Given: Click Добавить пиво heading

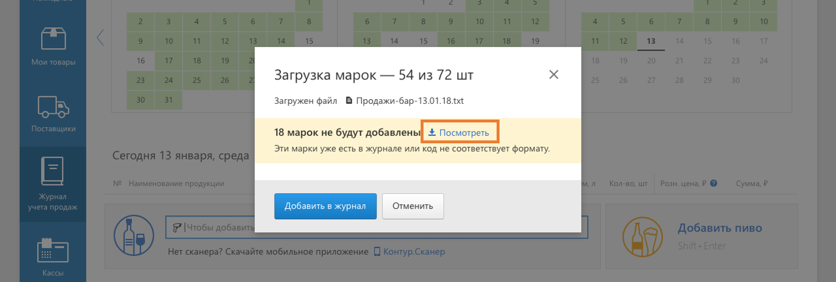Looking at the screenshot, I should tap(719, 228).
